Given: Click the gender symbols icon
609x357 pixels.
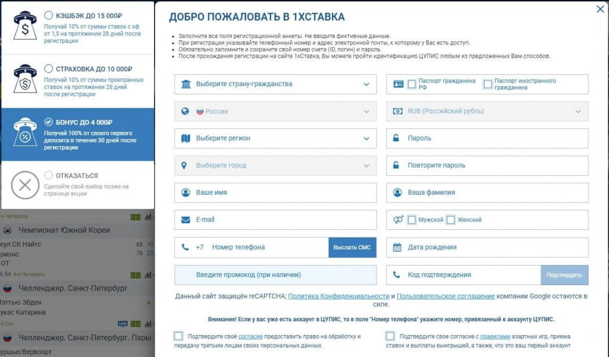Looking at the screenshot, I should pyautogui.click(x=398, y=220).
